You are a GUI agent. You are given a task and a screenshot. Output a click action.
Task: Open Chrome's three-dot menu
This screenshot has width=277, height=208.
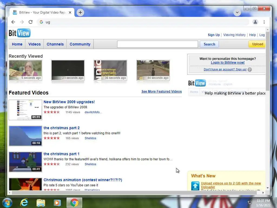(264, 22)
